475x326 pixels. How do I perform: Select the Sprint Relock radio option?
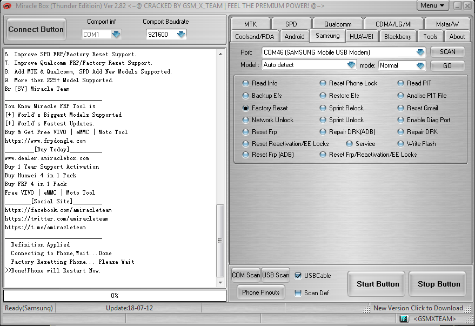(x=323, y=108)
